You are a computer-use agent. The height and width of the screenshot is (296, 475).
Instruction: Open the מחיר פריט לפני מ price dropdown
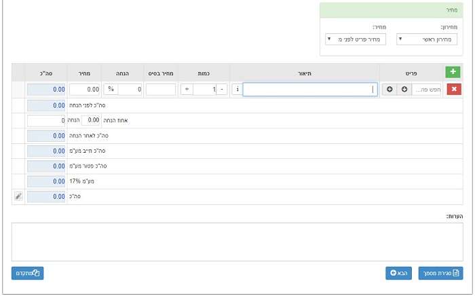click(356, 39)
